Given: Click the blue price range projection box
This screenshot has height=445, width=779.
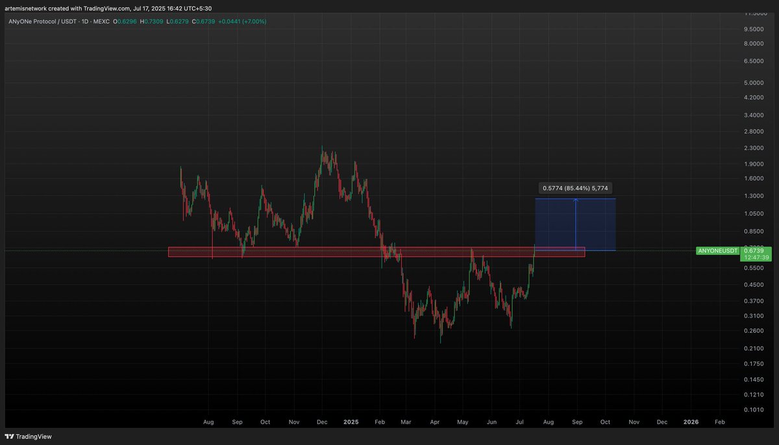Looking at the screenshot, I should [x=575, y=224].
